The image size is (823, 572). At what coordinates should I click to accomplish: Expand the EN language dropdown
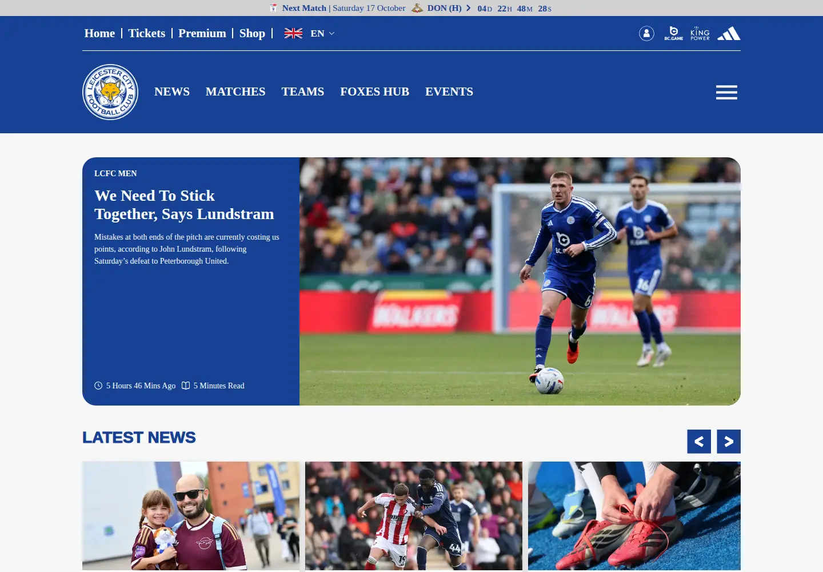point(322,33)
